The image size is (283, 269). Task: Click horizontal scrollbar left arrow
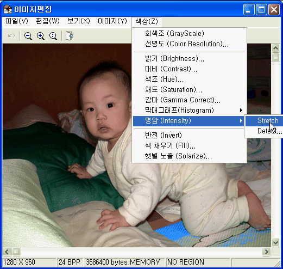tap(7, 252)
